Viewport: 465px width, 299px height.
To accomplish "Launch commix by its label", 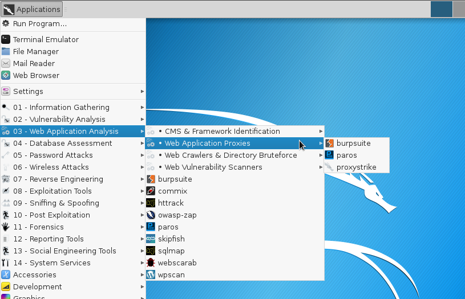I will coord(173,191).
